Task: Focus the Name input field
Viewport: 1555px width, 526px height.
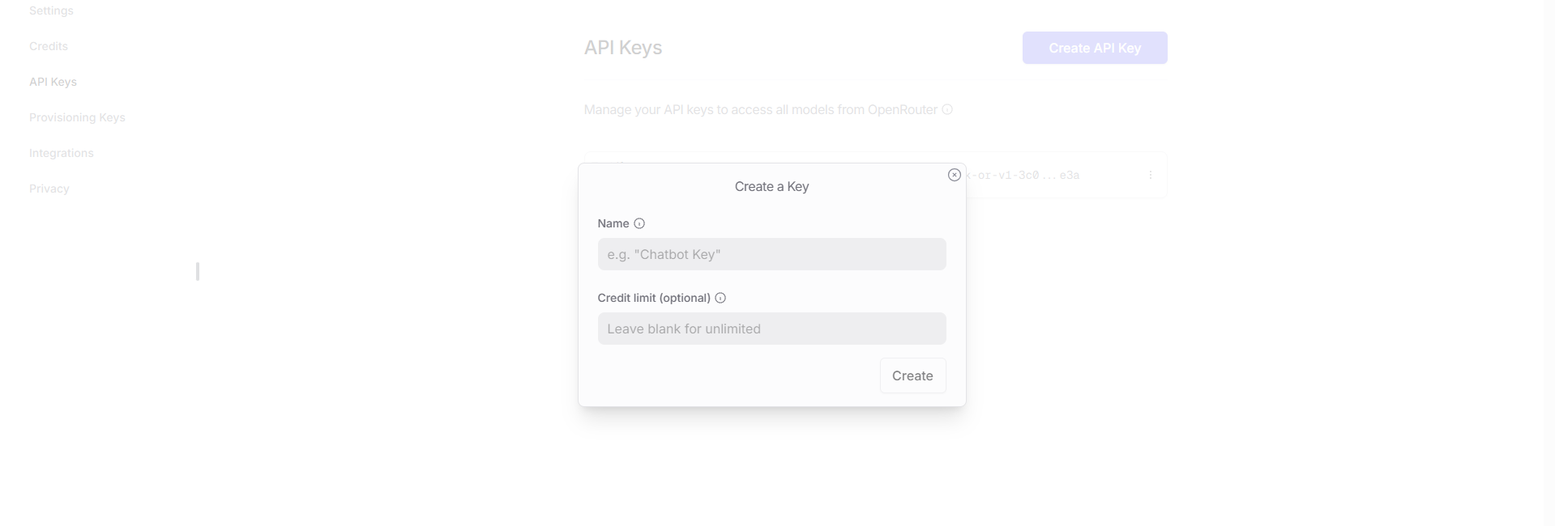Action: tap(771, 254)
